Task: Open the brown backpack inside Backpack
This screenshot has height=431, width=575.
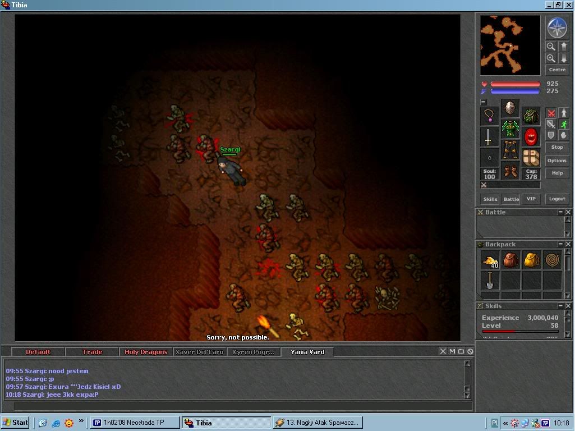Action: coord(511,260)
